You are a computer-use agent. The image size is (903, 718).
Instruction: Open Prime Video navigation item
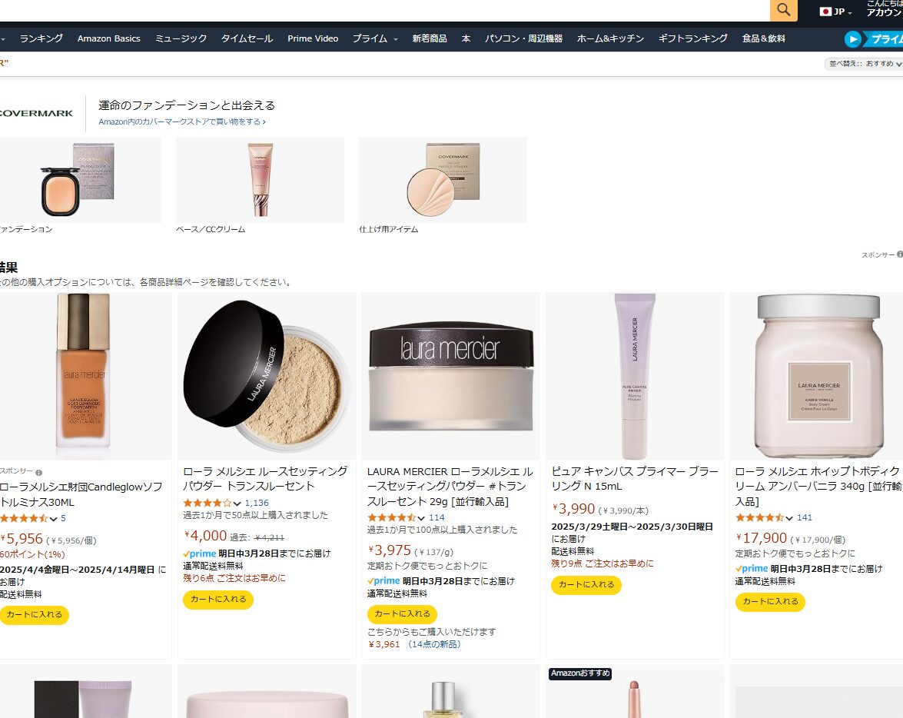pos(313,38)
